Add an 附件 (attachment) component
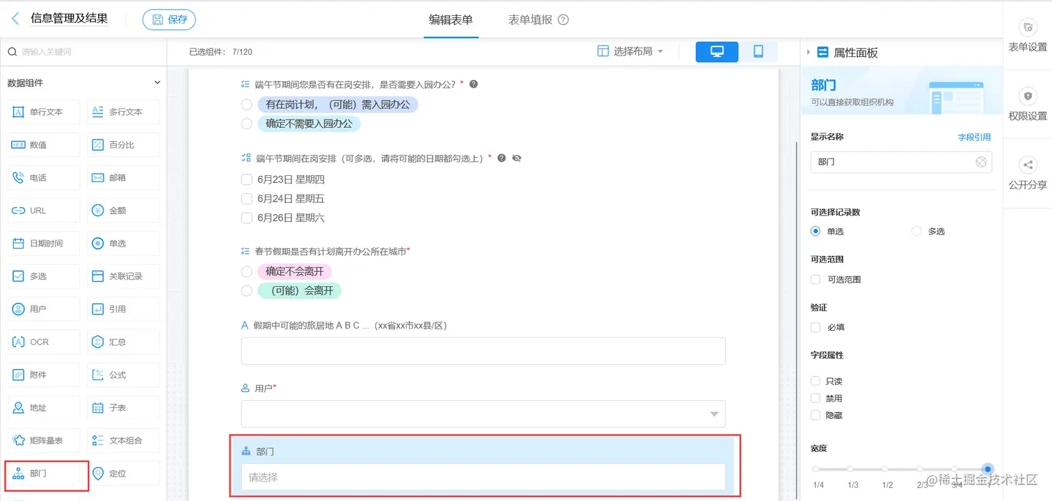Screen dimensions: 1052x501 point(43,374)
